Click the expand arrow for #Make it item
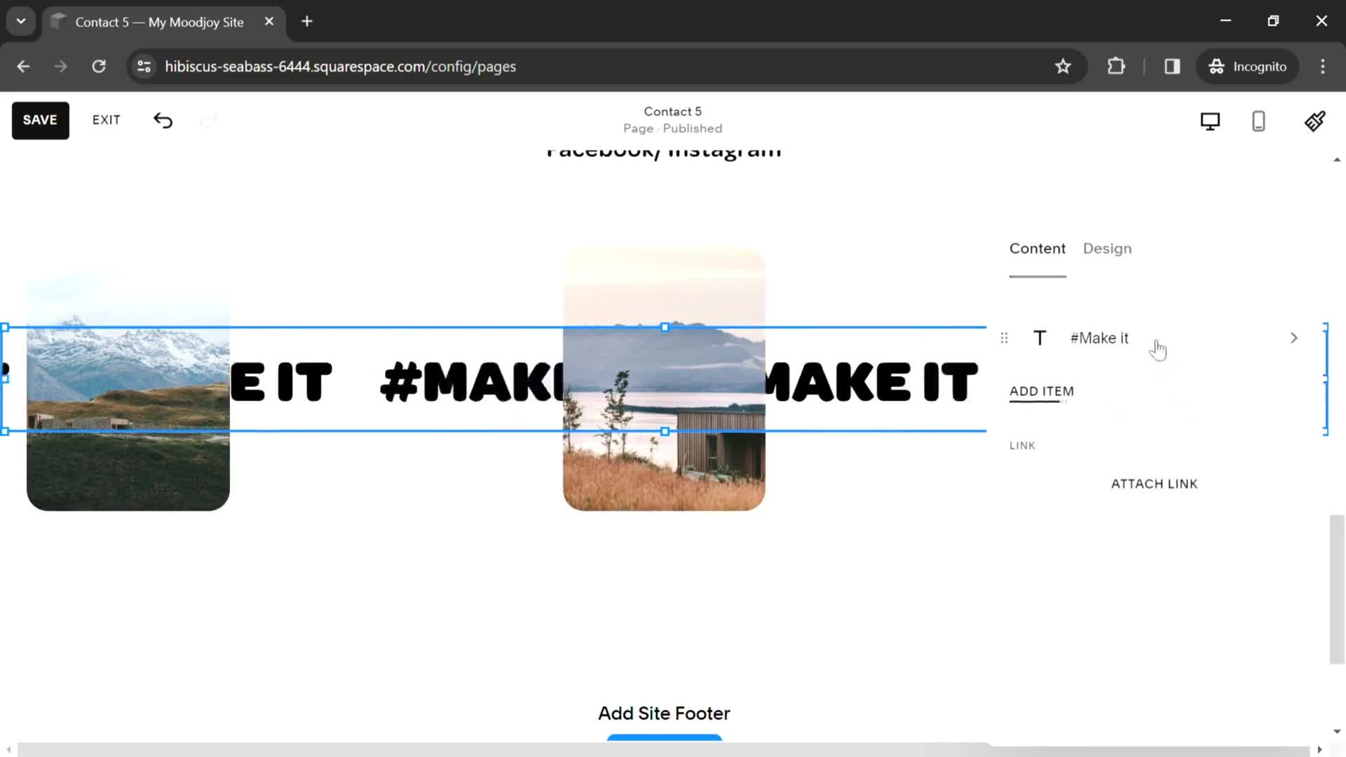This screenshot has height=757, width=1346. coord(1294,339)
